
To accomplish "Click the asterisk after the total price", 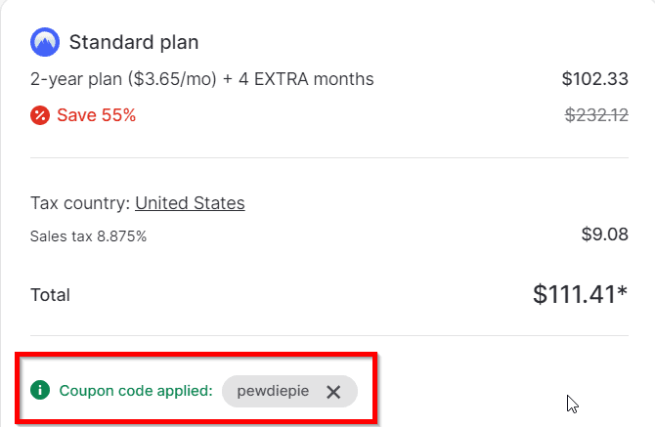I will pyautogui.click(x=622, y=291).
